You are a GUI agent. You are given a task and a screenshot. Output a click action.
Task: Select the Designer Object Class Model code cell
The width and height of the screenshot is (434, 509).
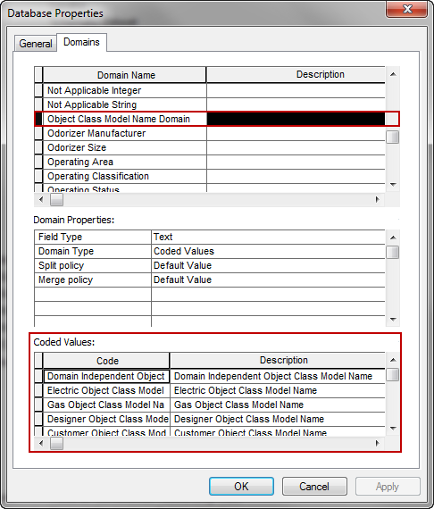click(106, 419)
